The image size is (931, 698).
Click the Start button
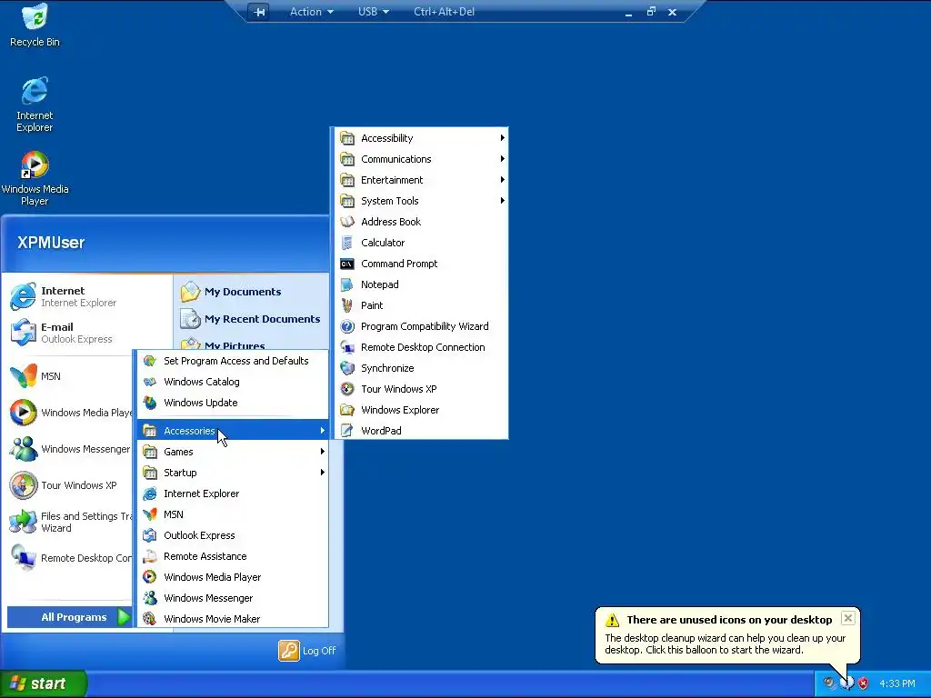pyautogui.click(x=43, y=683)
